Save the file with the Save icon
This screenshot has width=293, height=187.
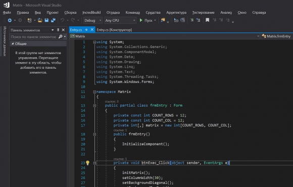(46, 20)
